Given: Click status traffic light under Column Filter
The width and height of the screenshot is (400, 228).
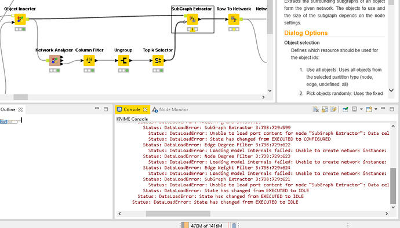Looking at the screenshot, I should pyautogui.click(x=89, y=71).
